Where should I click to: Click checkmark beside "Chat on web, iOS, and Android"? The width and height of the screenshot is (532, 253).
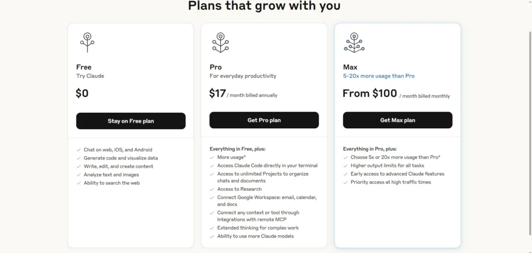pos(79,150)
